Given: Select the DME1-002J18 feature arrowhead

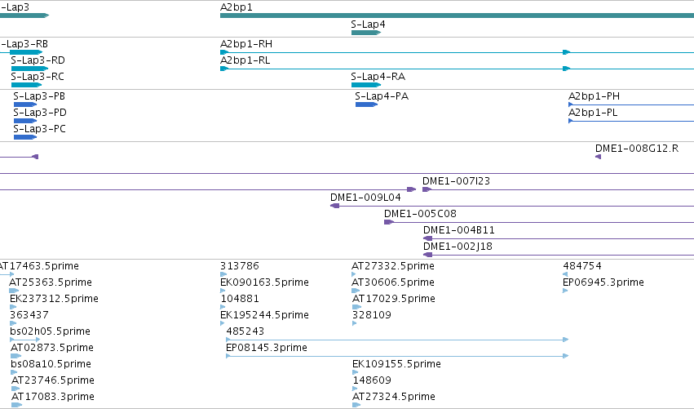Looking at the screenshot, I should point(427,255).
